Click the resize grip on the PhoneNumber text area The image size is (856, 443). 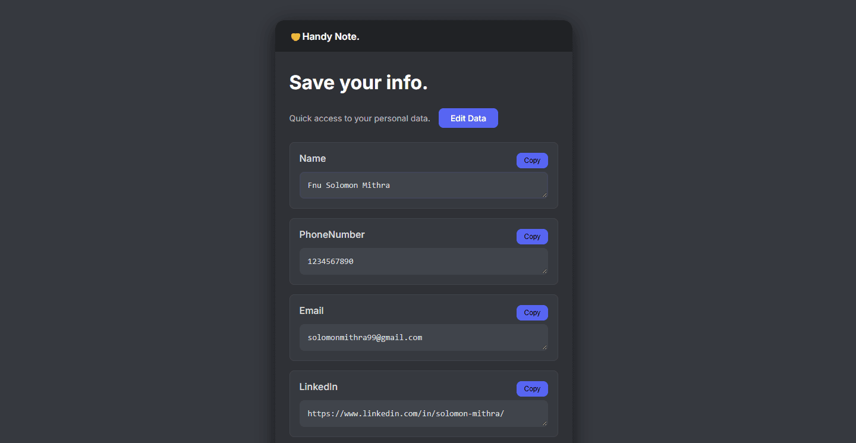pos(545,271)
